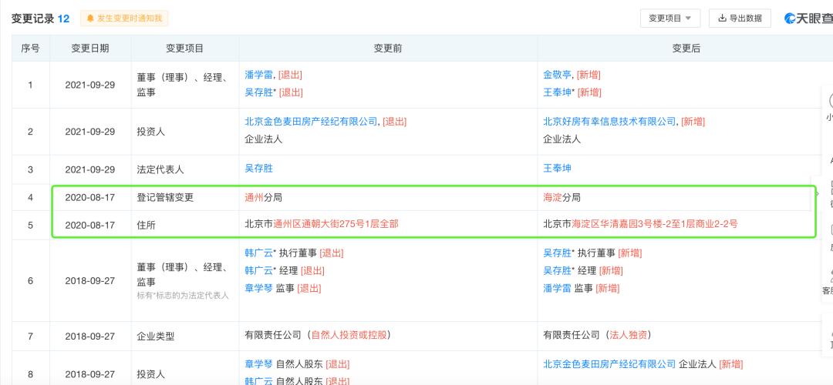Open the 变更项目 filter dropdown
833x385 pixels.
(x=669, y=18)
